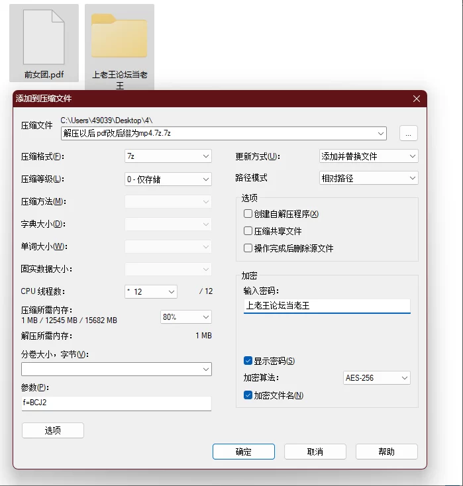This screenshot has height=486, width=463.
Task: Click the 输入密码 password field
Action: (327, 306)
